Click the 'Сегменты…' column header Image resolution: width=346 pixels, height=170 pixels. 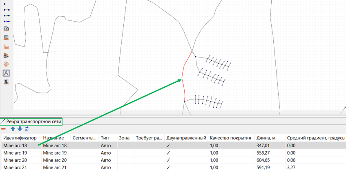85,138
